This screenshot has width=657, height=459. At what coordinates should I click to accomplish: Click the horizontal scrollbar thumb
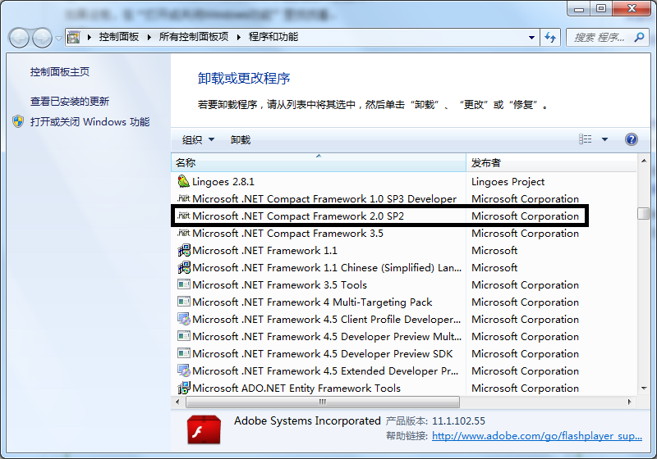click(323, 402)
